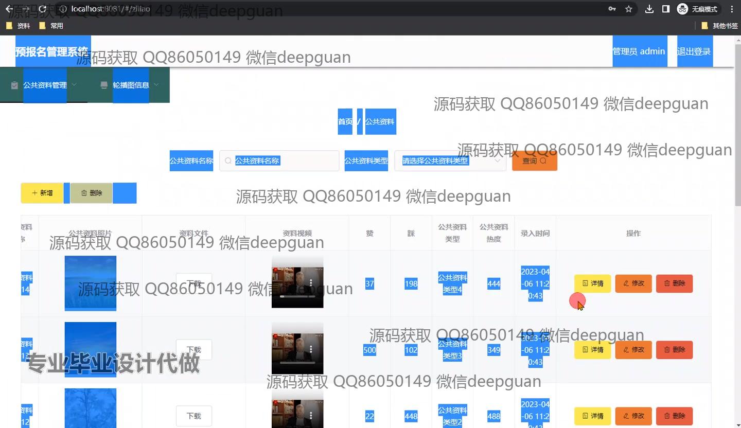Viewport: 741px width, 428px height.
Task: Click the address bar showing localhost:8081
Action: coord(329,9)
